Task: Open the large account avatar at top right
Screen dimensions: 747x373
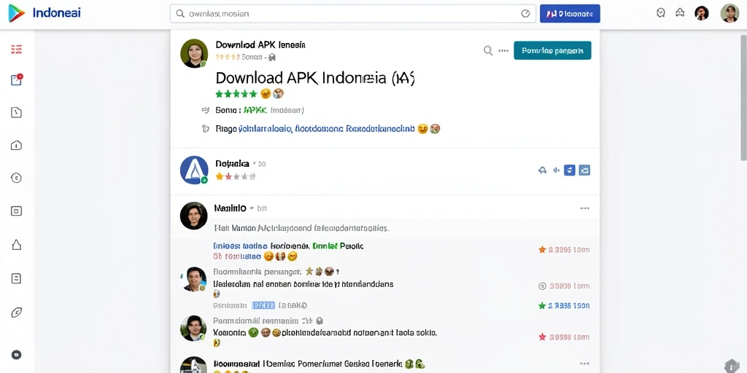Action: click(729, 13)
